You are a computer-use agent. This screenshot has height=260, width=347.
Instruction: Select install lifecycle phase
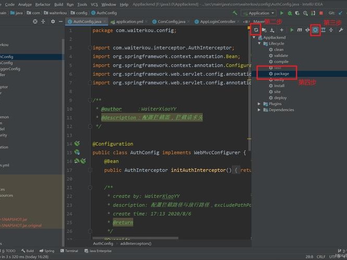(277, 85)
